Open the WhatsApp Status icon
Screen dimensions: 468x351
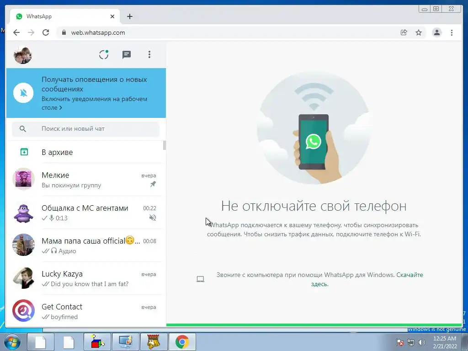104,55
